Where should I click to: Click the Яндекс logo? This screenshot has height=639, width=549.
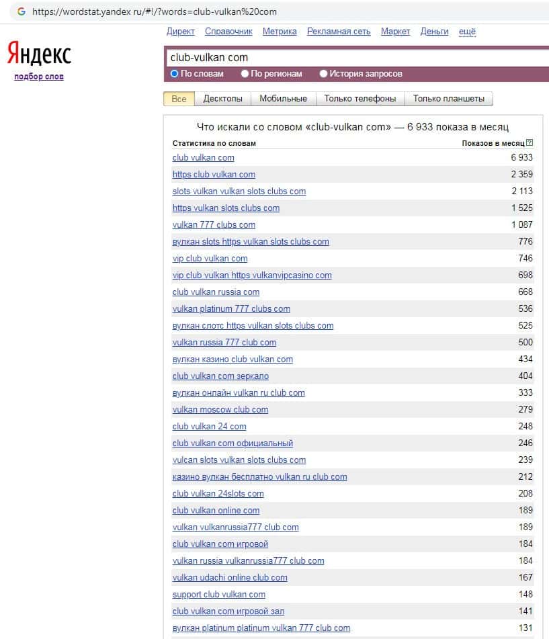coord(39,53)
